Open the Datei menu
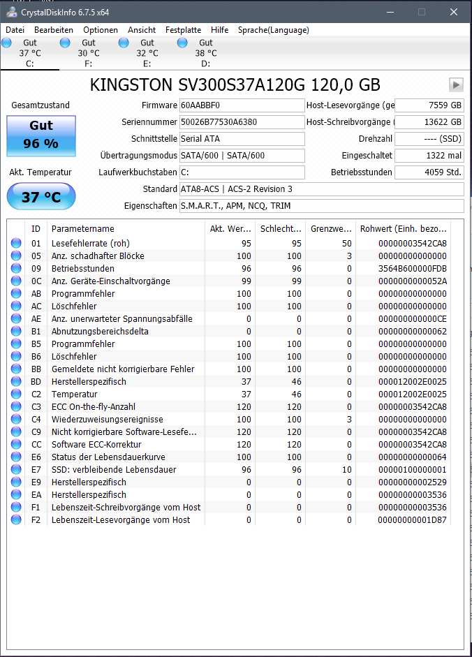This screenshot has height=657, width=472. 15,30
